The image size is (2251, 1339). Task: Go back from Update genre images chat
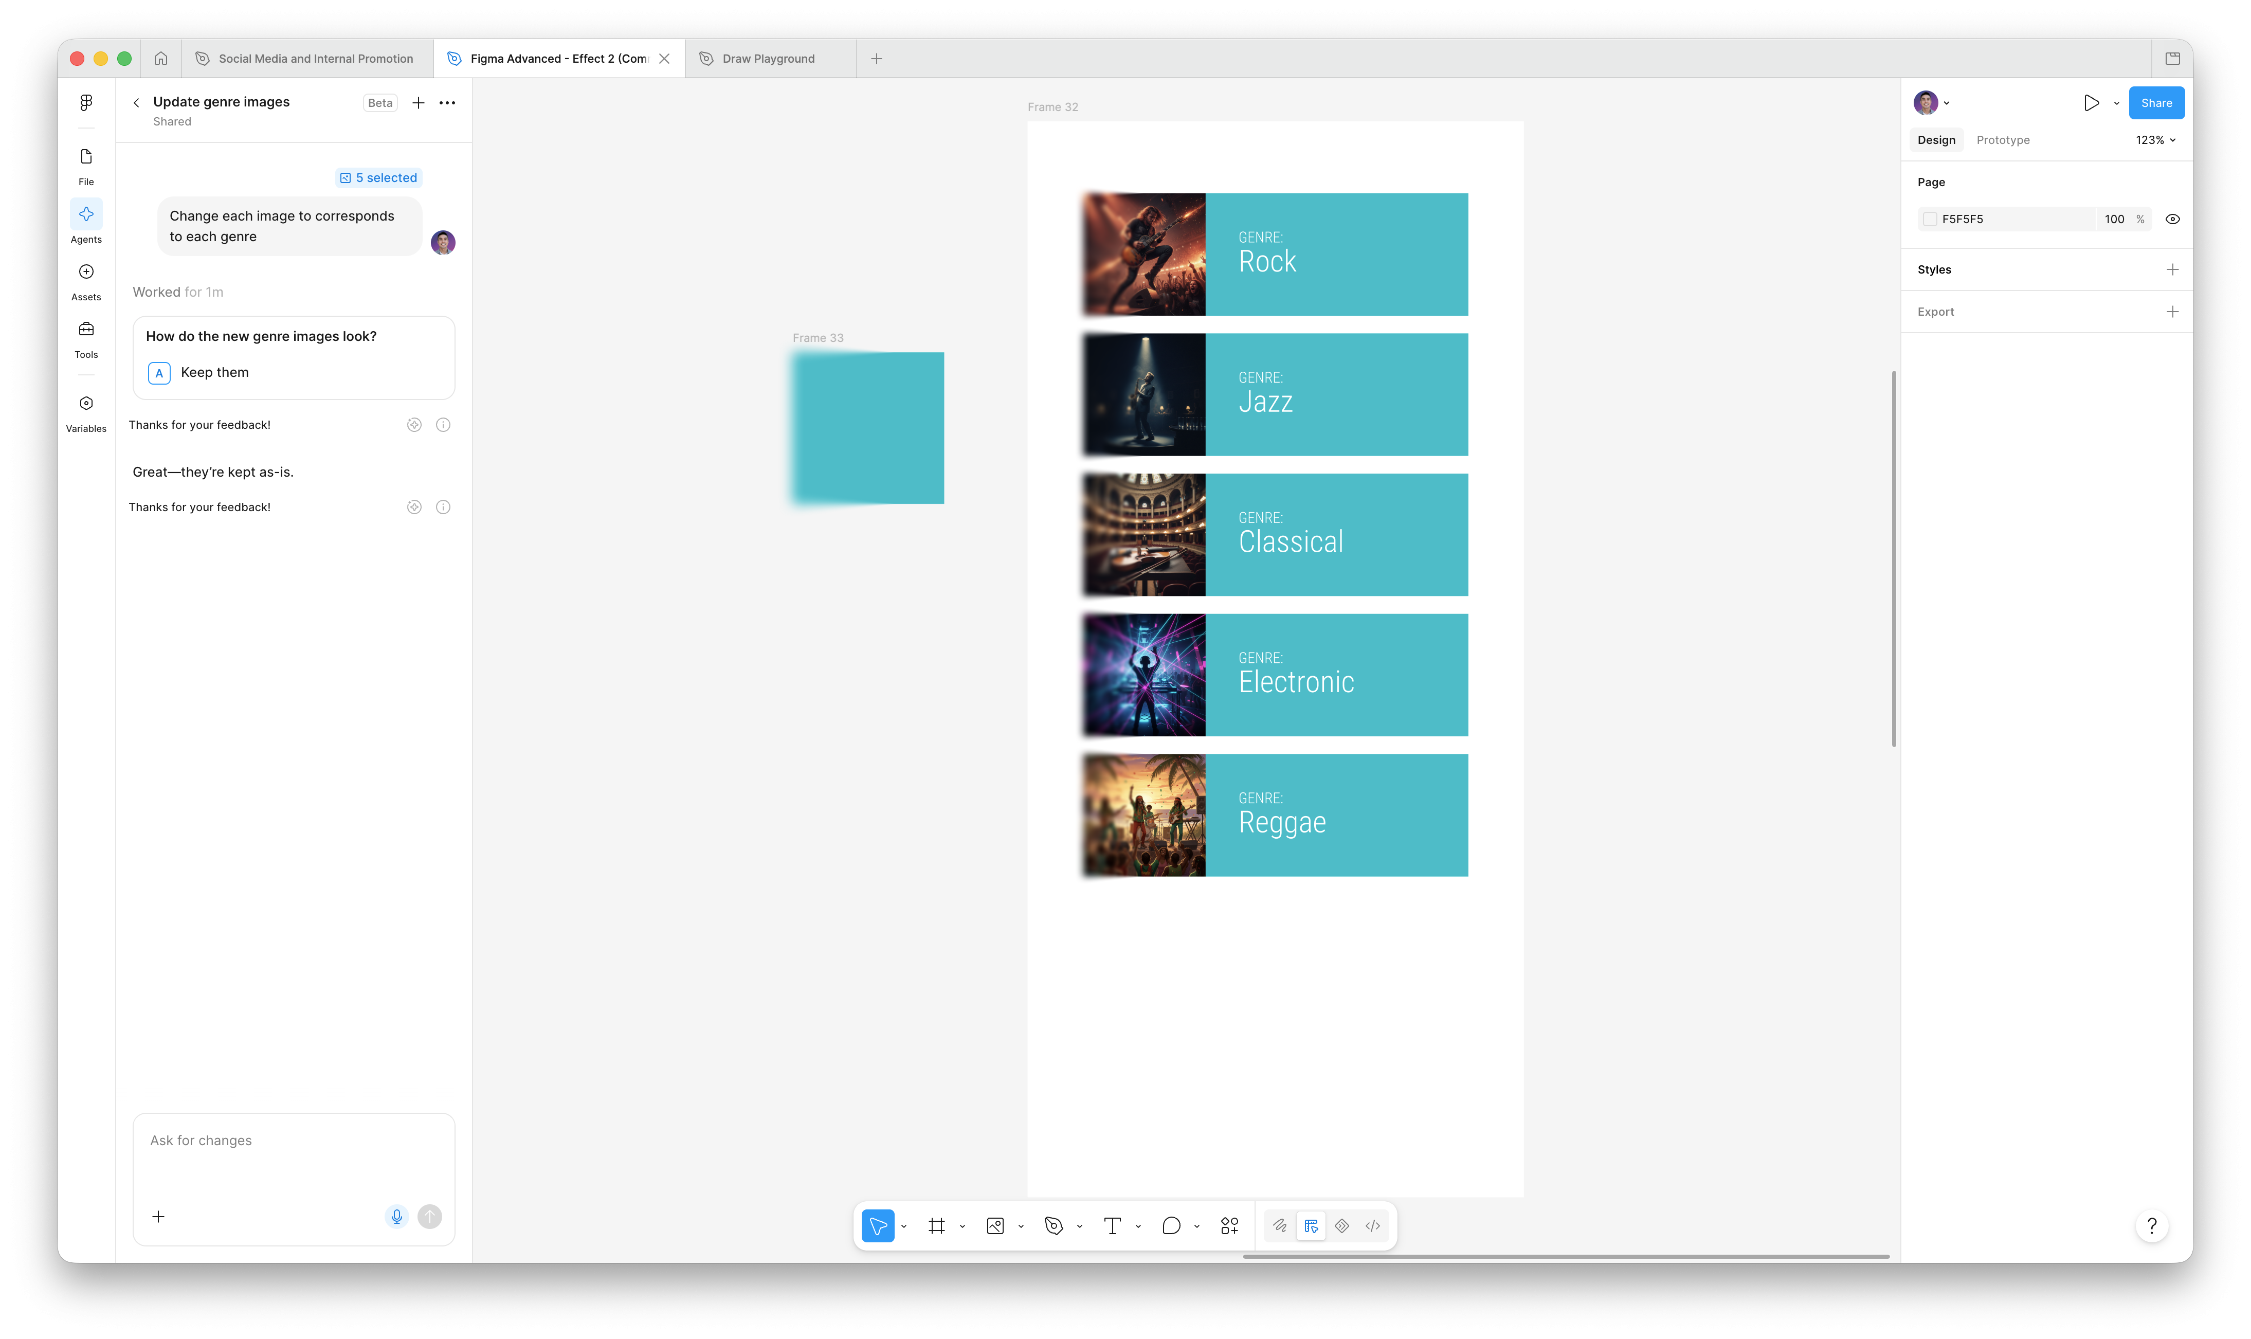(x=136, y=103)
